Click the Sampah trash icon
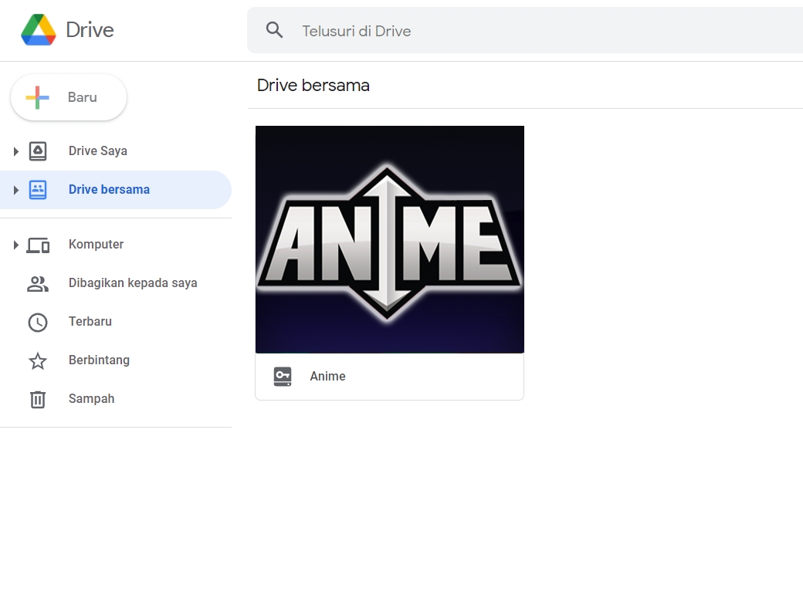Image resolution: width=803 pixels, height=602 pixels. [38, 399]
